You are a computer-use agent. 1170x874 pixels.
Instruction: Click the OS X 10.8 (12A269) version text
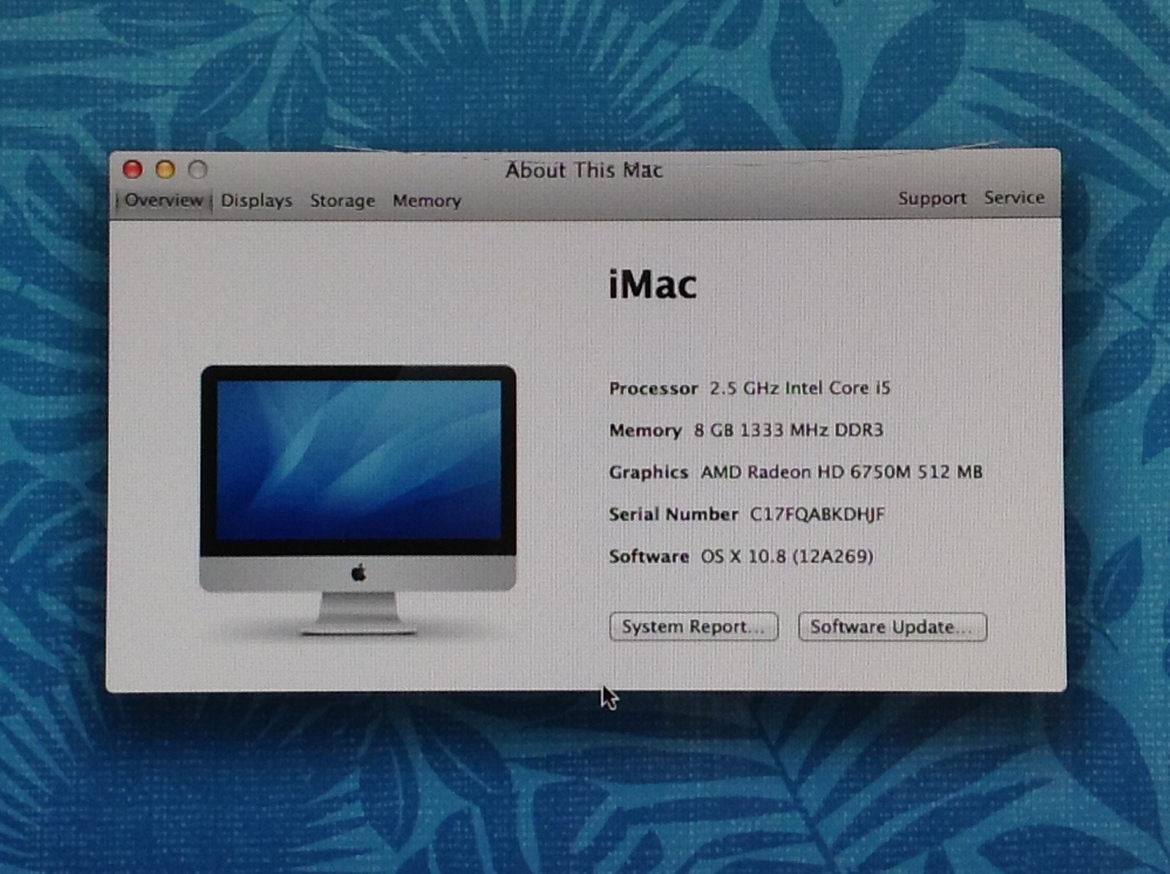tap(788, 557)
